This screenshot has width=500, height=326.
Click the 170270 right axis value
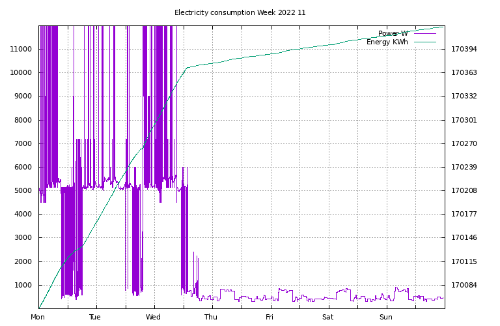[x=464, y=143]
